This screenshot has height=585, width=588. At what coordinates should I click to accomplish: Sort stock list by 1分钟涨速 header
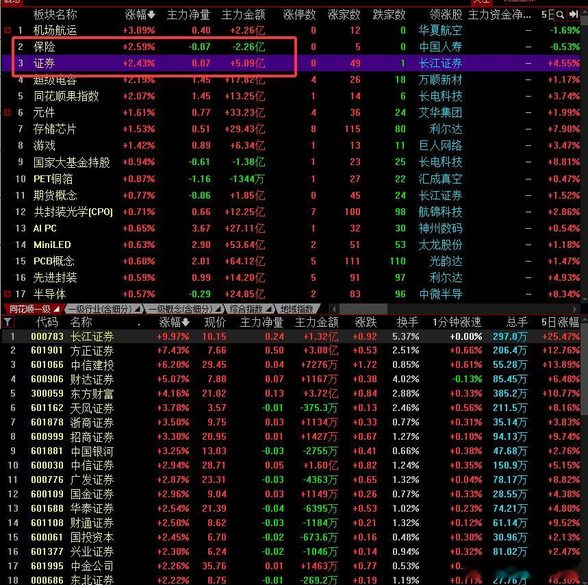pyautogui.click(x=457, y=322)
